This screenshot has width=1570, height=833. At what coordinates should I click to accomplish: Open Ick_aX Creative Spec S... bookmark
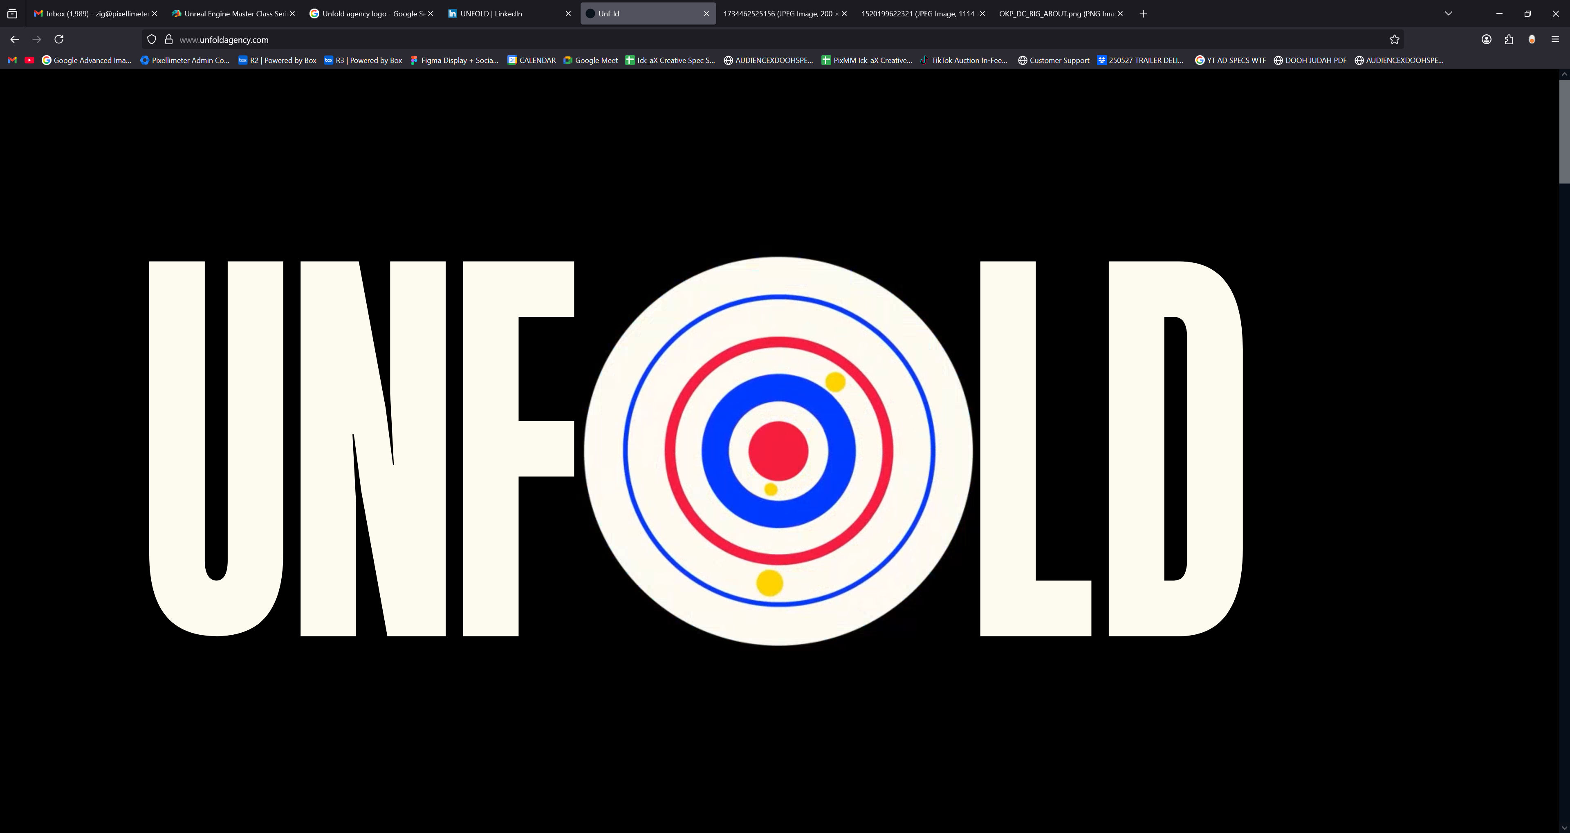click(671, 60)
